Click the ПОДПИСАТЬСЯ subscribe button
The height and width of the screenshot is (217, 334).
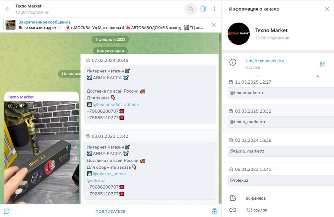pyautogui.click(x=110, y=212)
